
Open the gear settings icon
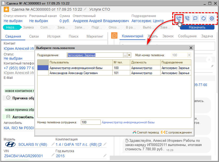(212, 18)
